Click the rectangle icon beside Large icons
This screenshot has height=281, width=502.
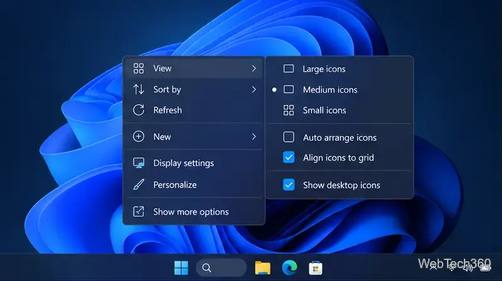289,69
